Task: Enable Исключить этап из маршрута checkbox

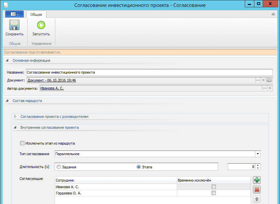Action: (22, 143)
